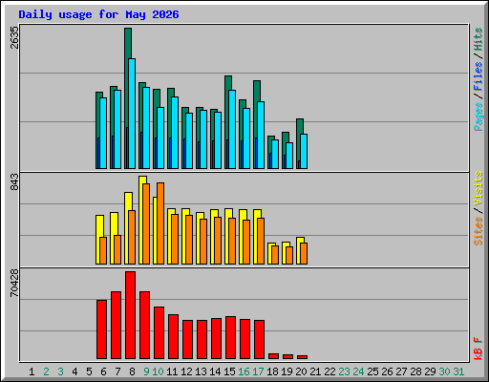Click the cyan pages bar for day 15
The image size is (489, 382).
pos(232,129)
